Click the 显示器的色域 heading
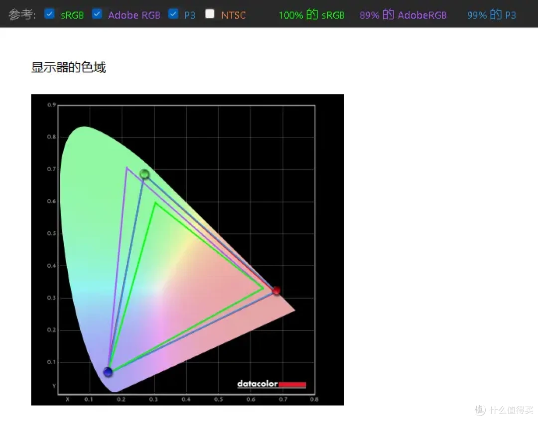538x421 pixels. 68,67
